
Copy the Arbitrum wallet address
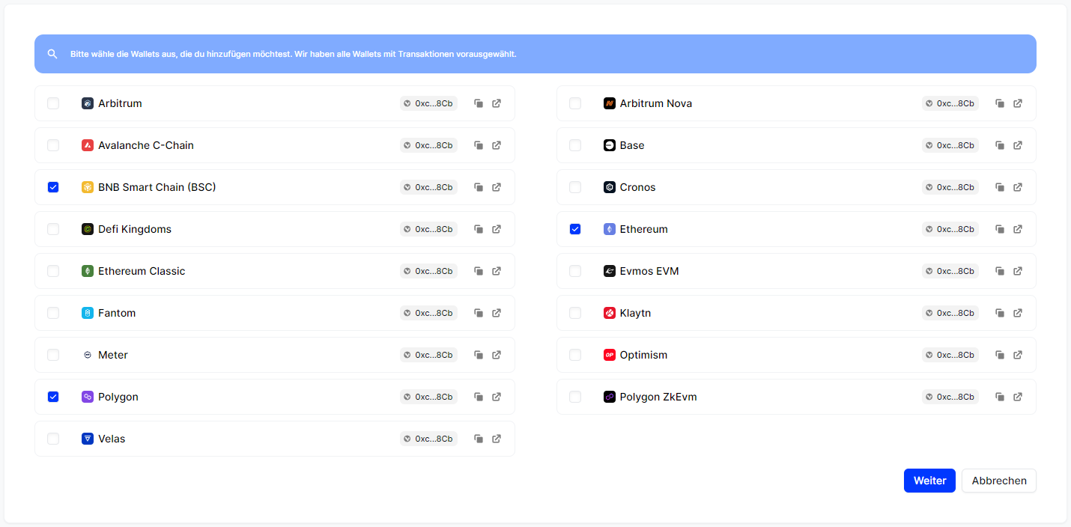click(479, 103)
